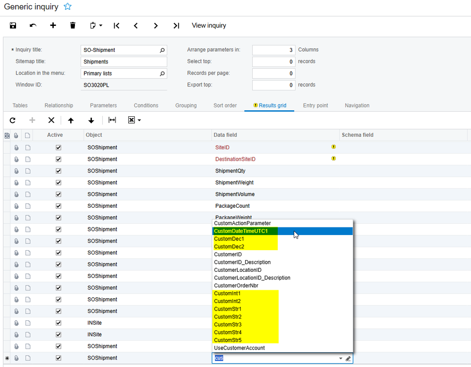Viewport: 471px width, 367px height.
Task: Open the Entry point tab
Action: pyautogui.click(x=315, y=106)
